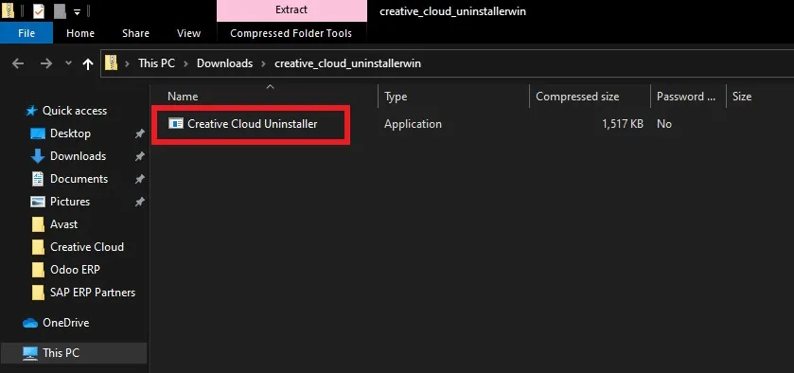The height and width of the screenshot is (373, 794).
Task: Click the This PC computer icon in sidebar
Action: pos(30,353)
